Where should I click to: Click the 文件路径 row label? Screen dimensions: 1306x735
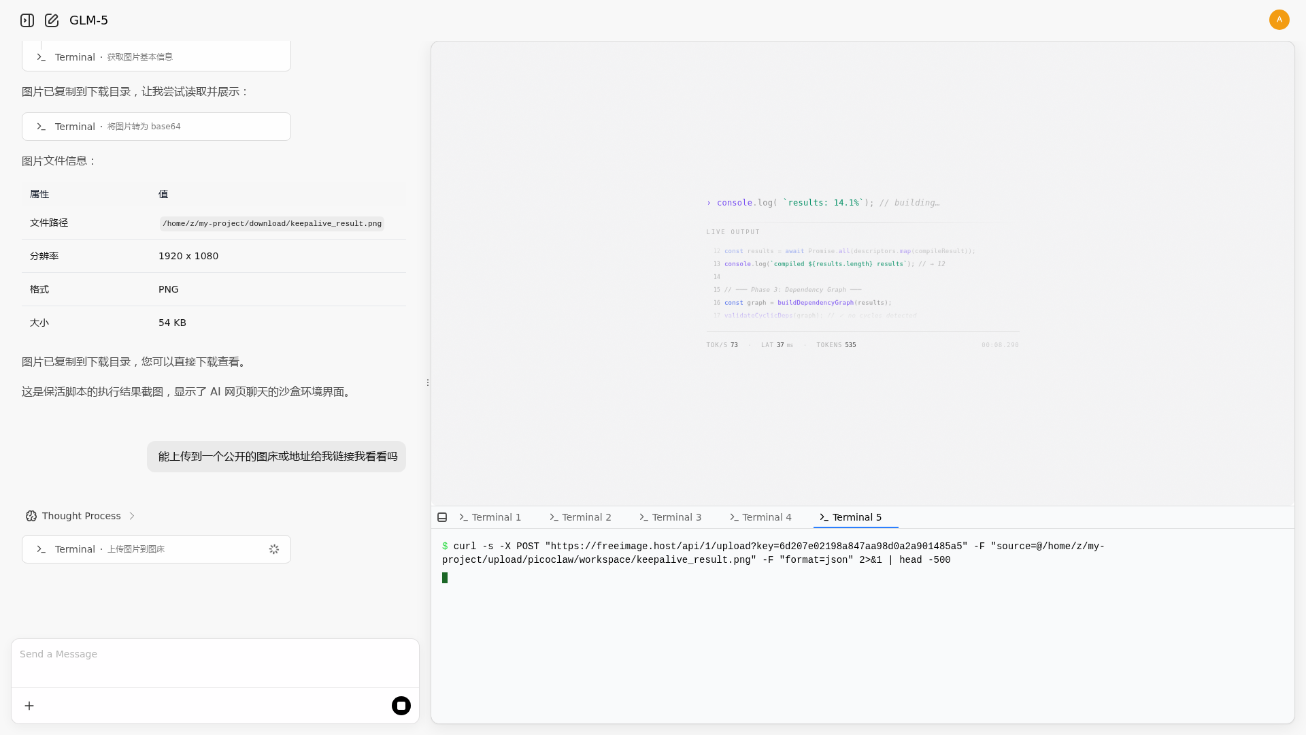pyautogui.click(x=49, y=223)
